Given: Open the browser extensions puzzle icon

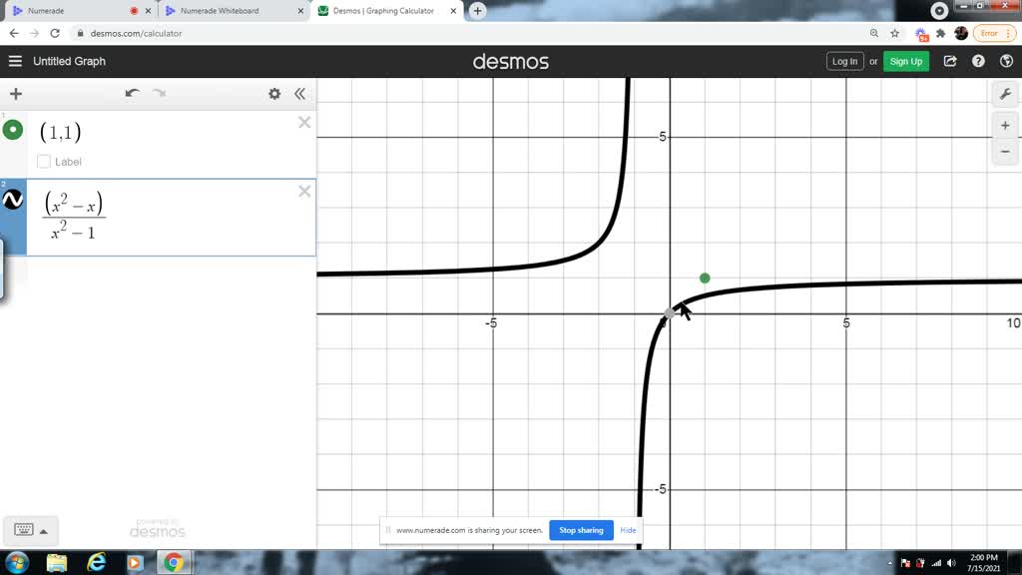Looking at the screenshot, I should tap(940, 33).
